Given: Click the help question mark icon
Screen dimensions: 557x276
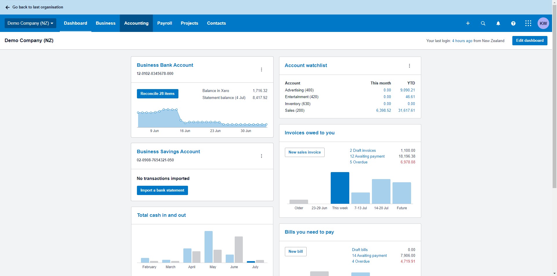Looking at the screenshot, I should (513, 23).
